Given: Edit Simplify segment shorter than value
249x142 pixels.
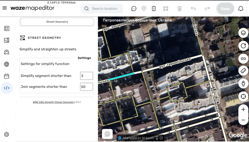Looking at the screenshot, I should tap(87, 76).
